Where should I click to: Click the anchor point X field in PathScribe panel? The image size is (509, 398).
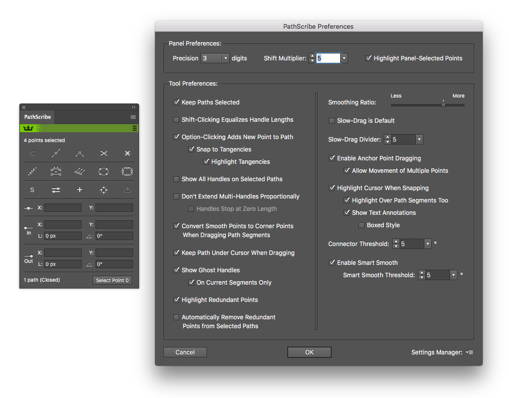pyautogui.click(x=63, y=208)
